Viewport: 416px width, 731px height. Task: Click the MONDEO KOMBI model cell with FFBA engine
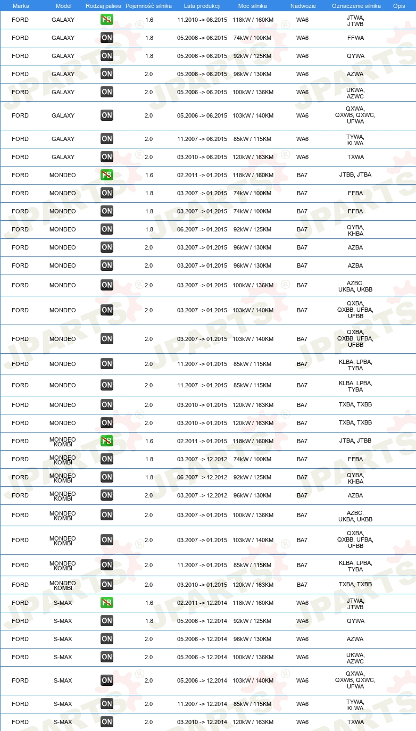tap(63, 459)
